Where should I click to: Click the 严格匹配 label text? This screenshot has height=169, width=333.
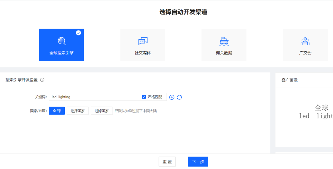point(155,97)
